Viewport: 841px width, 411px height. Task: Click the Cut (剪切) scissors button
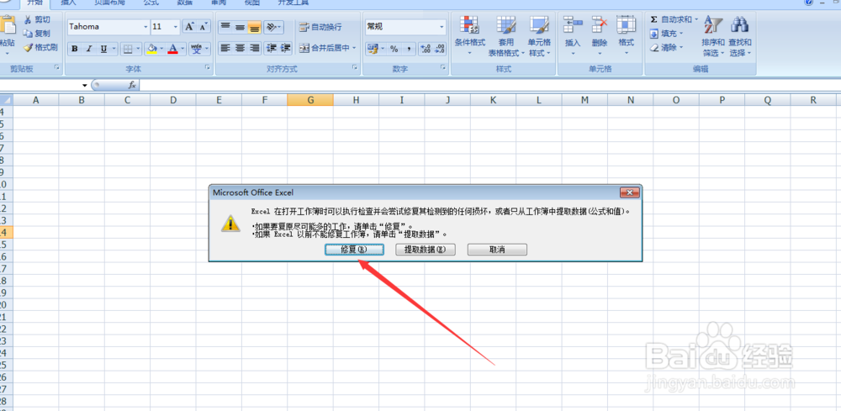(x=38, y=20)
